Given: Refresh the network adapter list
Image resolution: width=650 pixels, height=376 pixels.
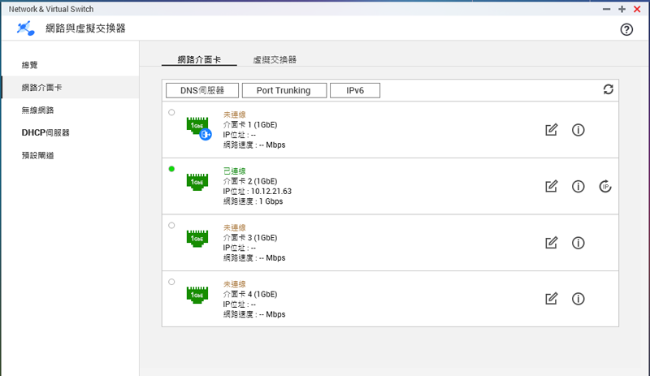Looking at the screenshot, I should pyautogui.click(x=609, y=89).
